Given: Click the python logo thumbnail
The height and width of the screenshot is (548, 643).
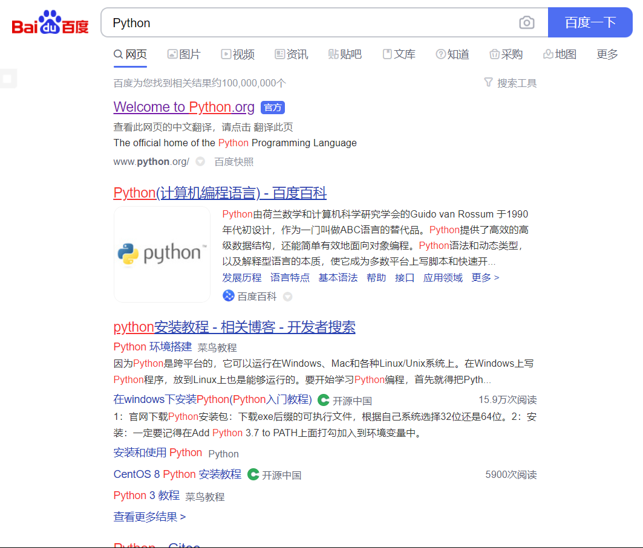Looking at the screenshot, I should [162, 254].
